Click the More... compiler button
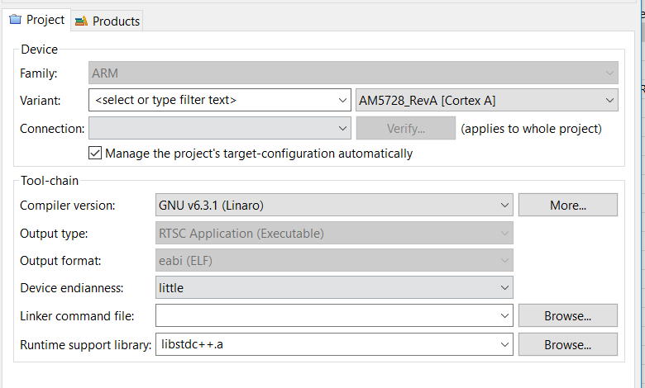This screenshot has width=645, height=388. (x=567, y=205)
